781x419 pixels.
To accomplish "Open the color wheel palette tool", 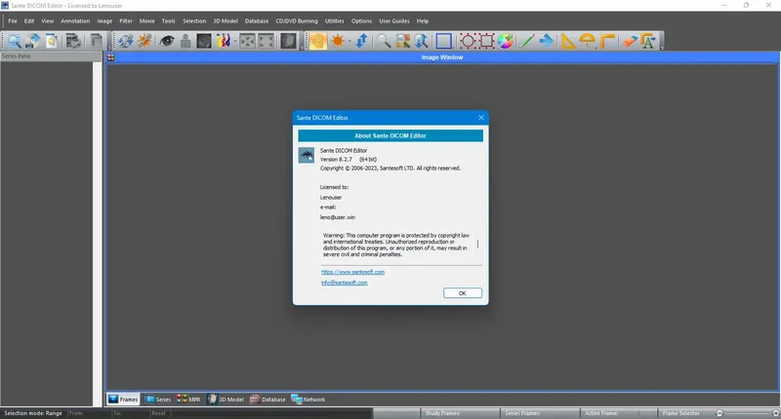I will (505, 41).
